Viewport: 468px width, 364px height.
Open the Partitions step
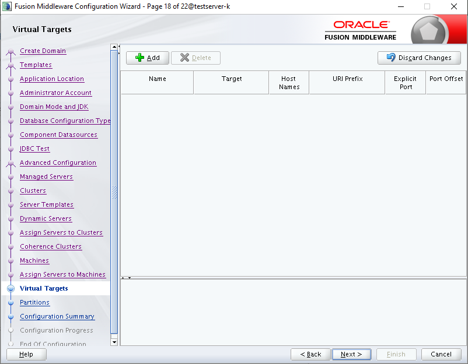pyautogui.click(x=34, y=303)
